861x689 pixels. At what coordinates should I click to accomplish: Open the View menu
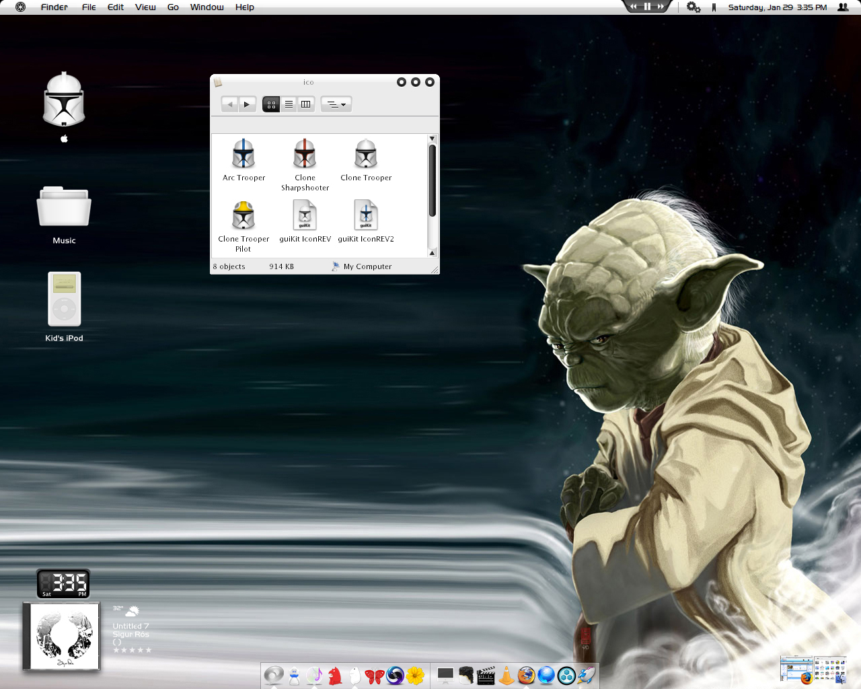point(145,7)
